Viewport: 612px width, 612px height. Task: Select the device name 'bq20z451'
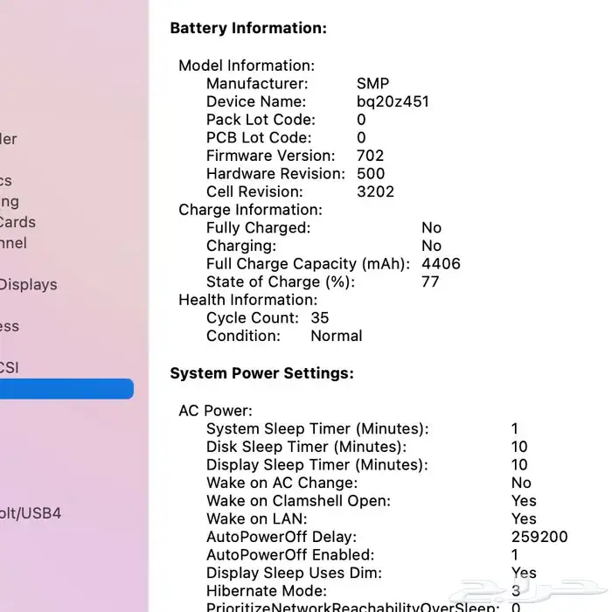[393, 102]
